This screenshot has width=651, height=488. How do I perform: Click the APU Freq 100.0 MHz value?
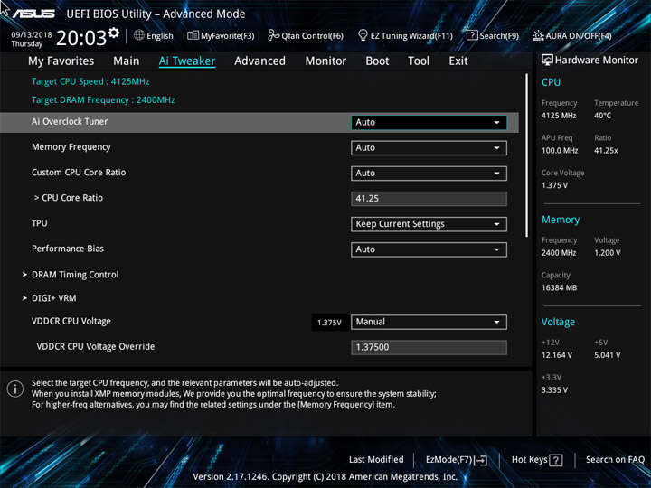(560, 151)
